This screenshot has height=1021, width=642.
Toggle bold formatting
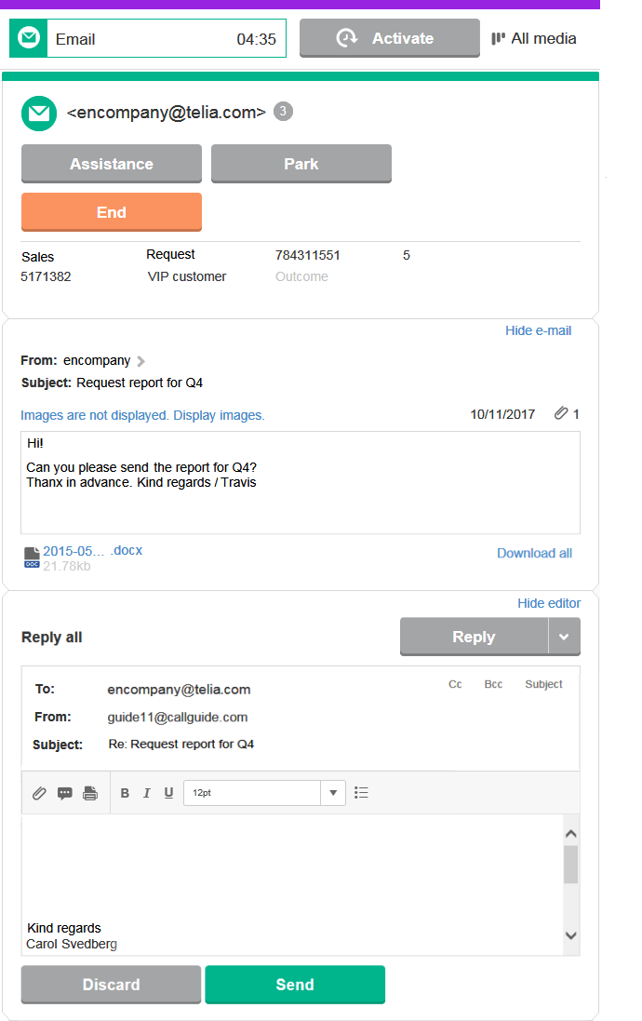click(x=126, y=794)
